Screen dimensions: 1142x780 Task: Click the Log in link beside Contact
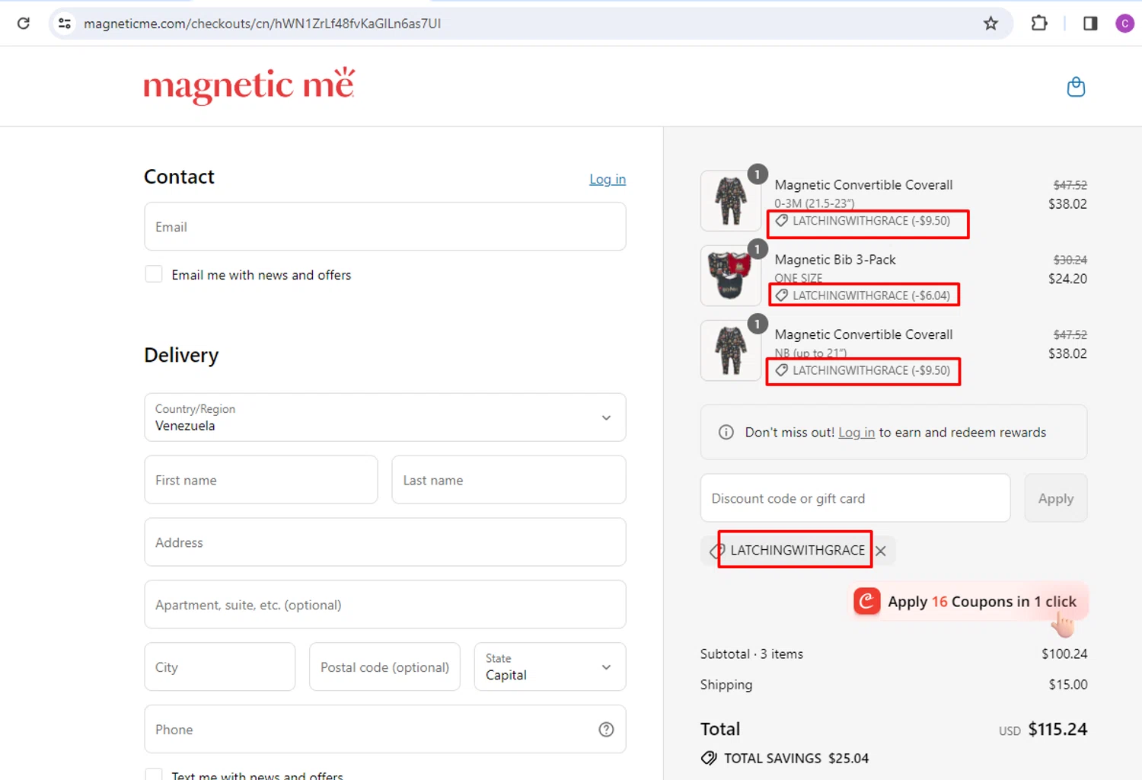(608, 179)
